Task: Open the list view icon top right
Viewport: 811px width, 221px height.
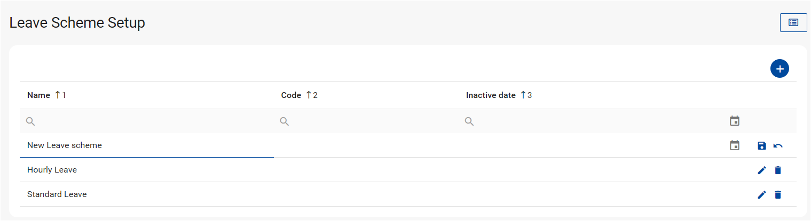Action: pos(793,23)
